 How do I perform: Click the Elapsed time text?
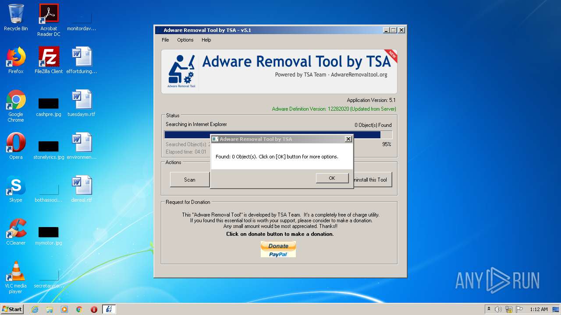186,152
